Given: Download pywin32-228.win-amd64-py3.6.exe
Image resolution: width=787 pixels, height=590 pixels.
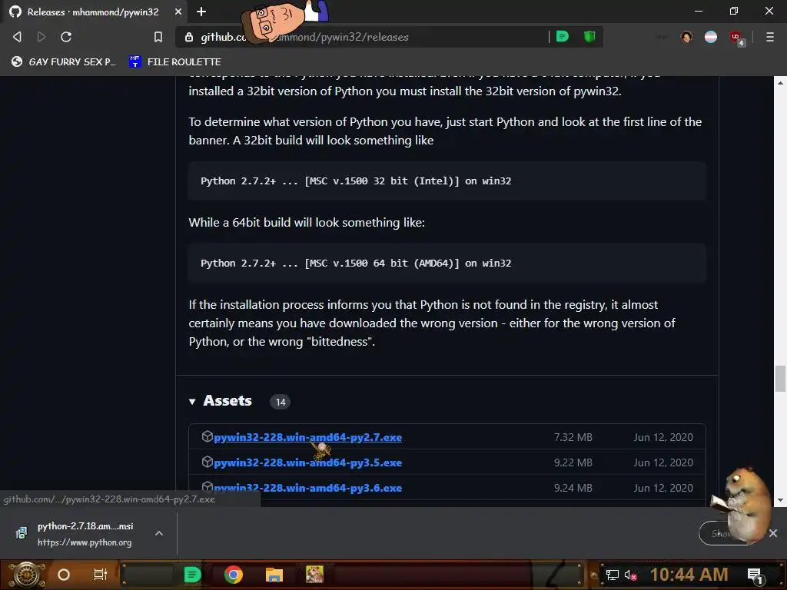Looking at the screenshot, I should click(x=307, y=487).
